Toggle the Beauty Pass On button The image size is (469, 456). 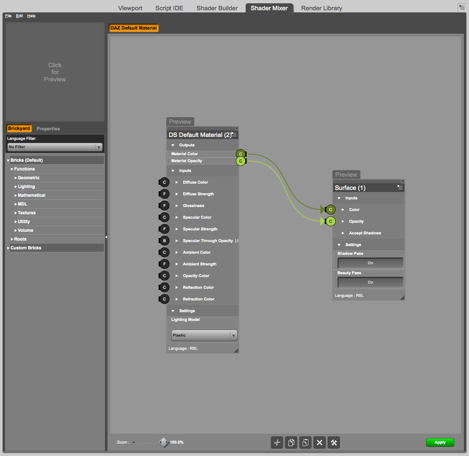point(370,282)
